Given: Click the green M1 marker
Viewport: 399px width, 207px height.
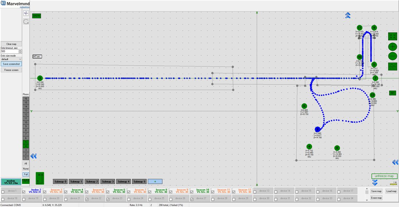Looking at the screenshot, I should coord(392,93).
